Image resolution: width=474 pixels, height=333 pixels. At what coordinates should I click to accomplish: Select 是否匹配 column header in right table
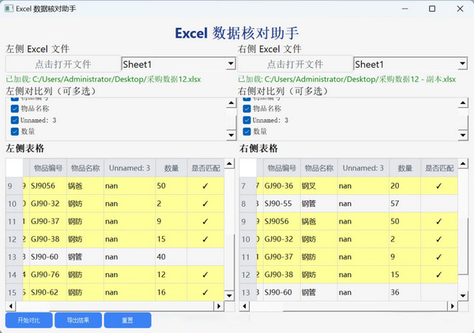point(439,168)
